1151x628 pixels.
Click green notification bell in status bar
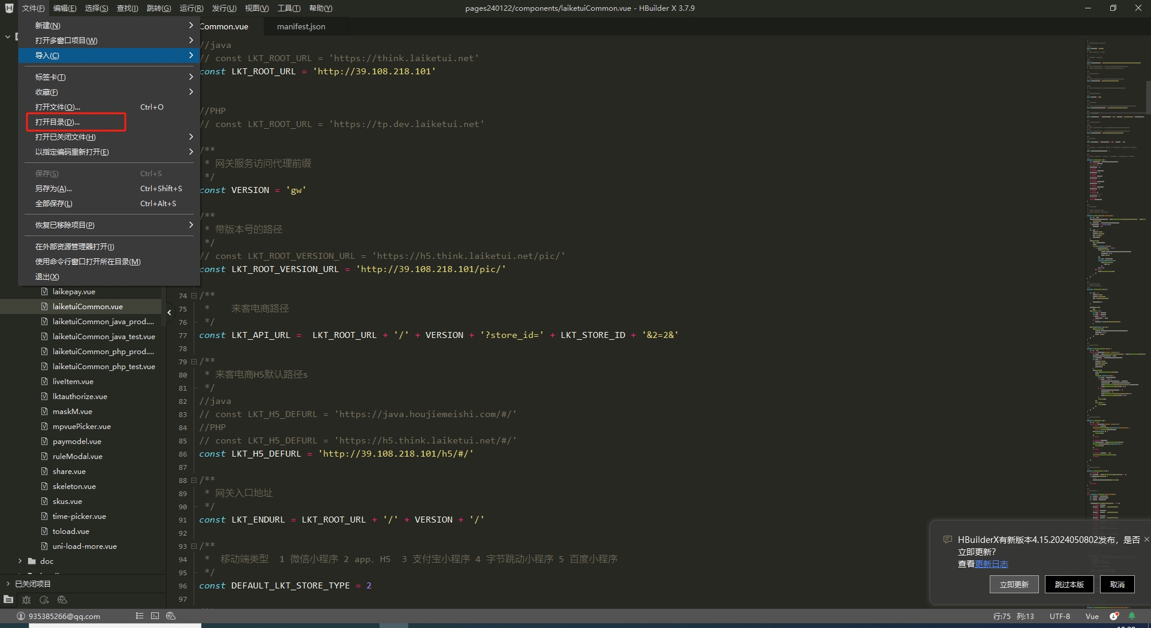(1132, 616)
